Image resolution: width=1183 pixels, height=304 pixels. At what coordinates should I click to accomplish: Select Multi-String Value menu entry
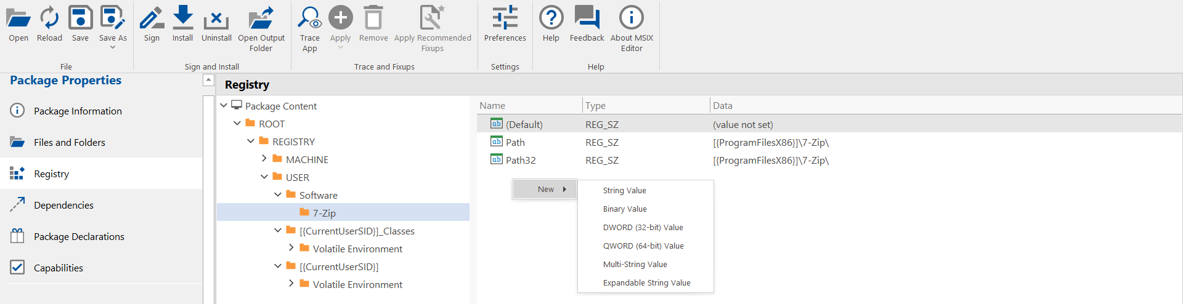click(635, 265)
